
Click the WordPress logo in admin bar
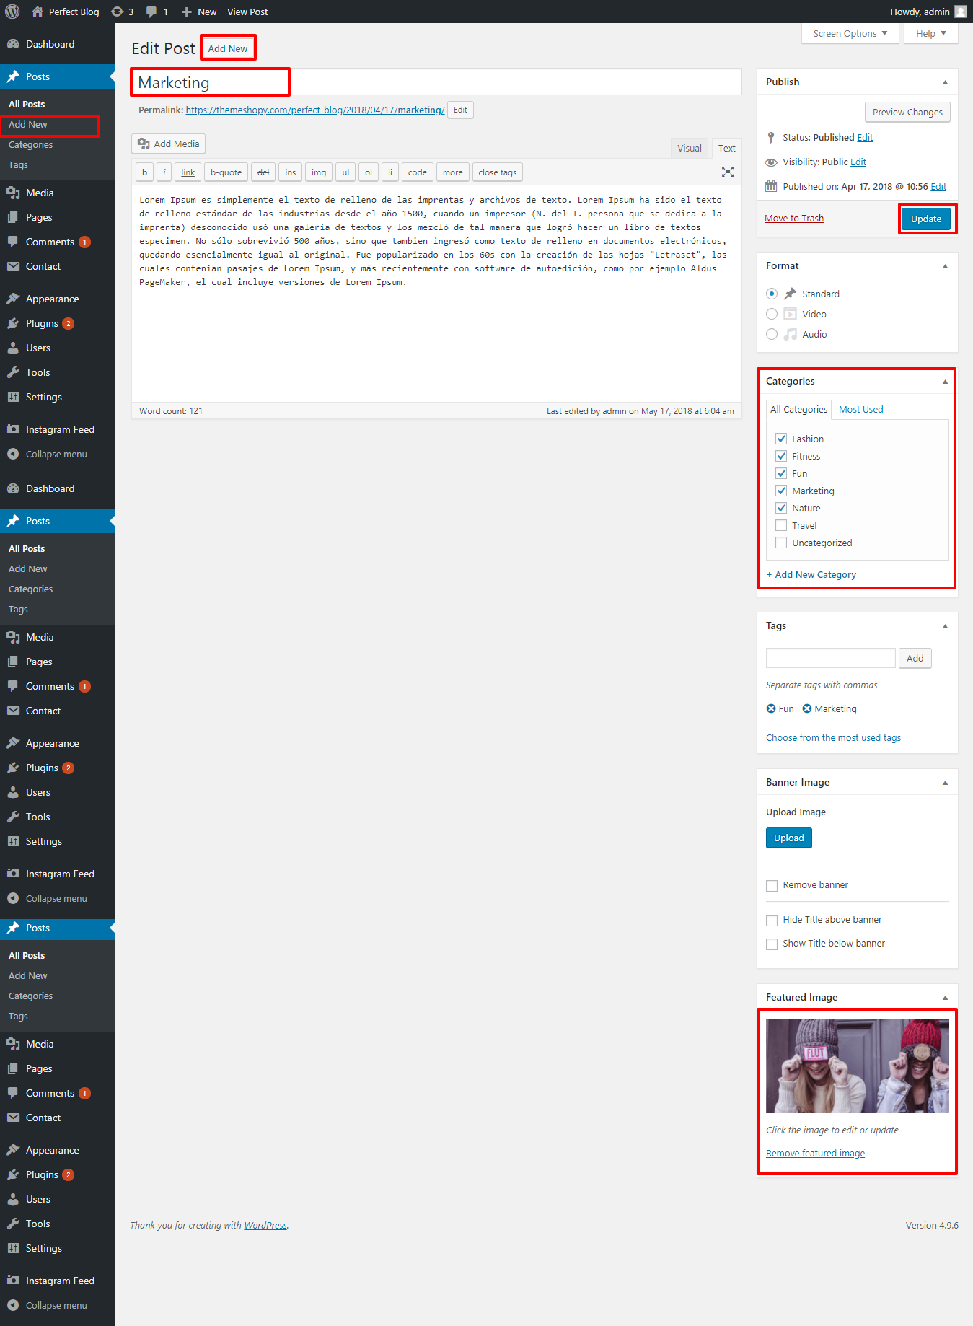pyautogui.click(x=12, y=12)
